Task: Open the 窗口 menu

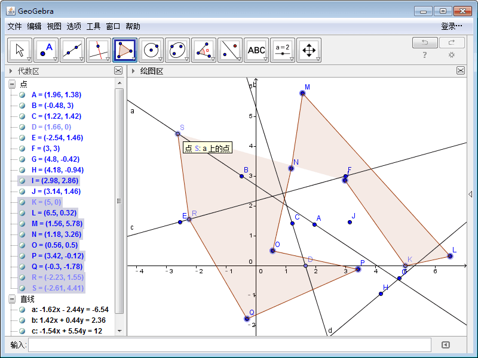Action: [113, 26]
